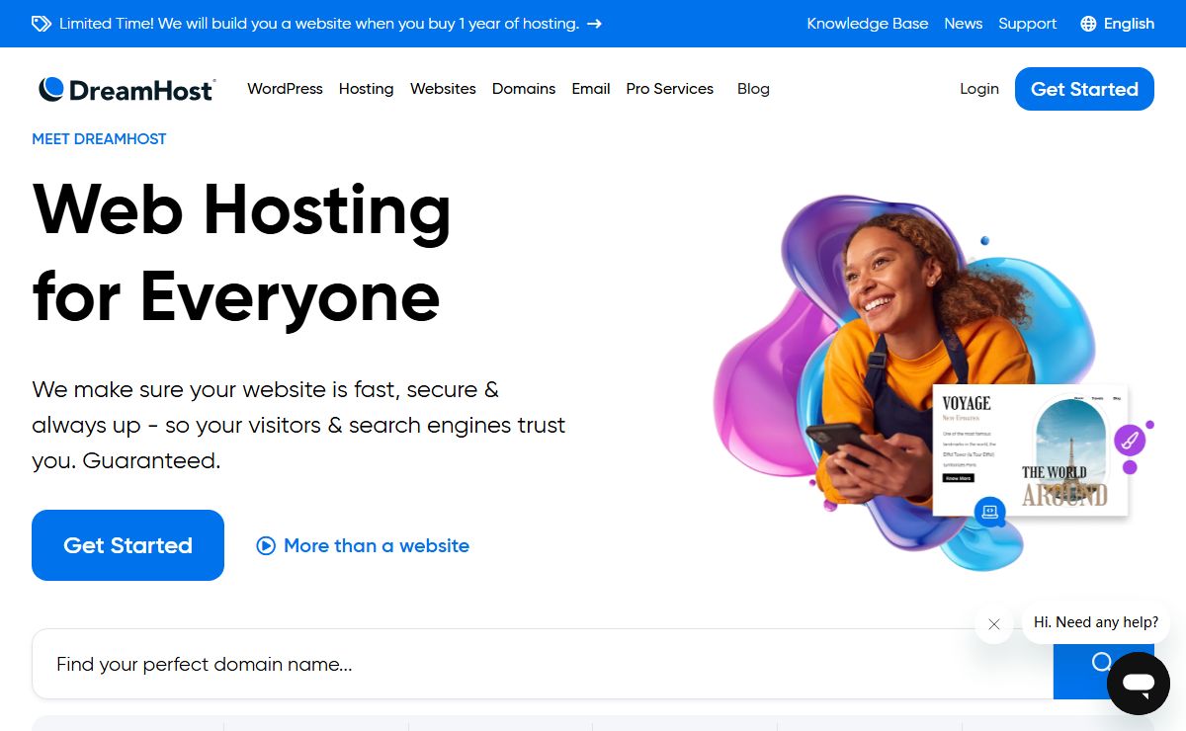Open the Hosting menu
Image resolution: width=1186 pixels, height=731 pixels.
(366, 89)
